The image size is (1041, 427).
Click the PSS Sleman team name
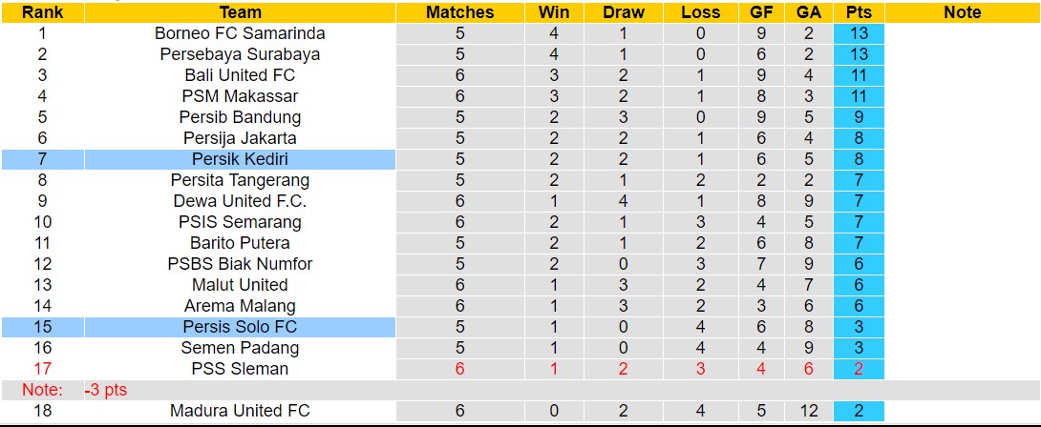pos(240,369)
